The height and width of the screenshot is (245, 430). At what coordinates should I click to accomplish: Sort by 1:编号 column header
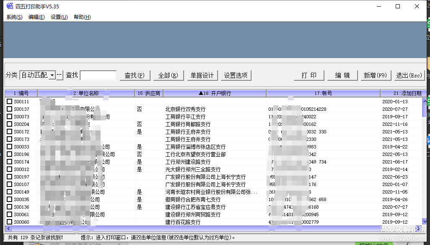pyautogui.click(x=21, y=93)
